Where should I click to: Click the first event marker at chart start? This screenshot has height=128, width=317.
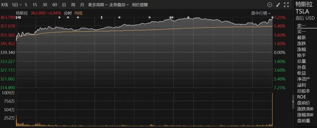[16, 18]
